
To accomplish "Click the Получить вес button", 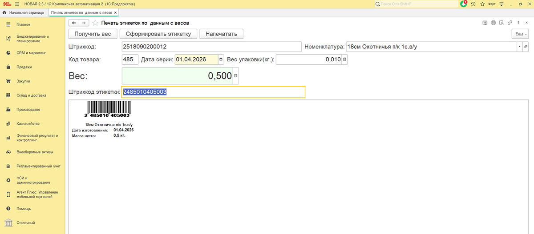I will [x=93, y=34].
